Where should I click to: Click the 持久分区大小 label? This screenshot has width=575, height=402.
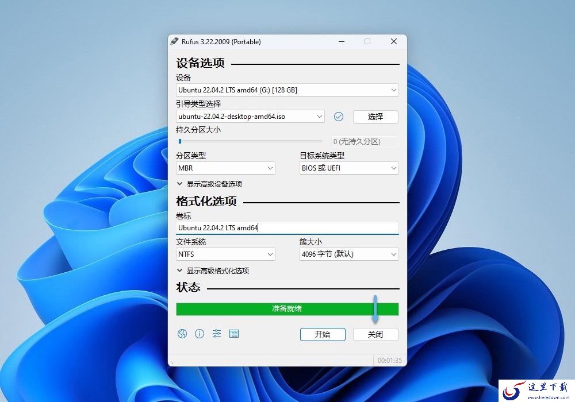point(198,130)
